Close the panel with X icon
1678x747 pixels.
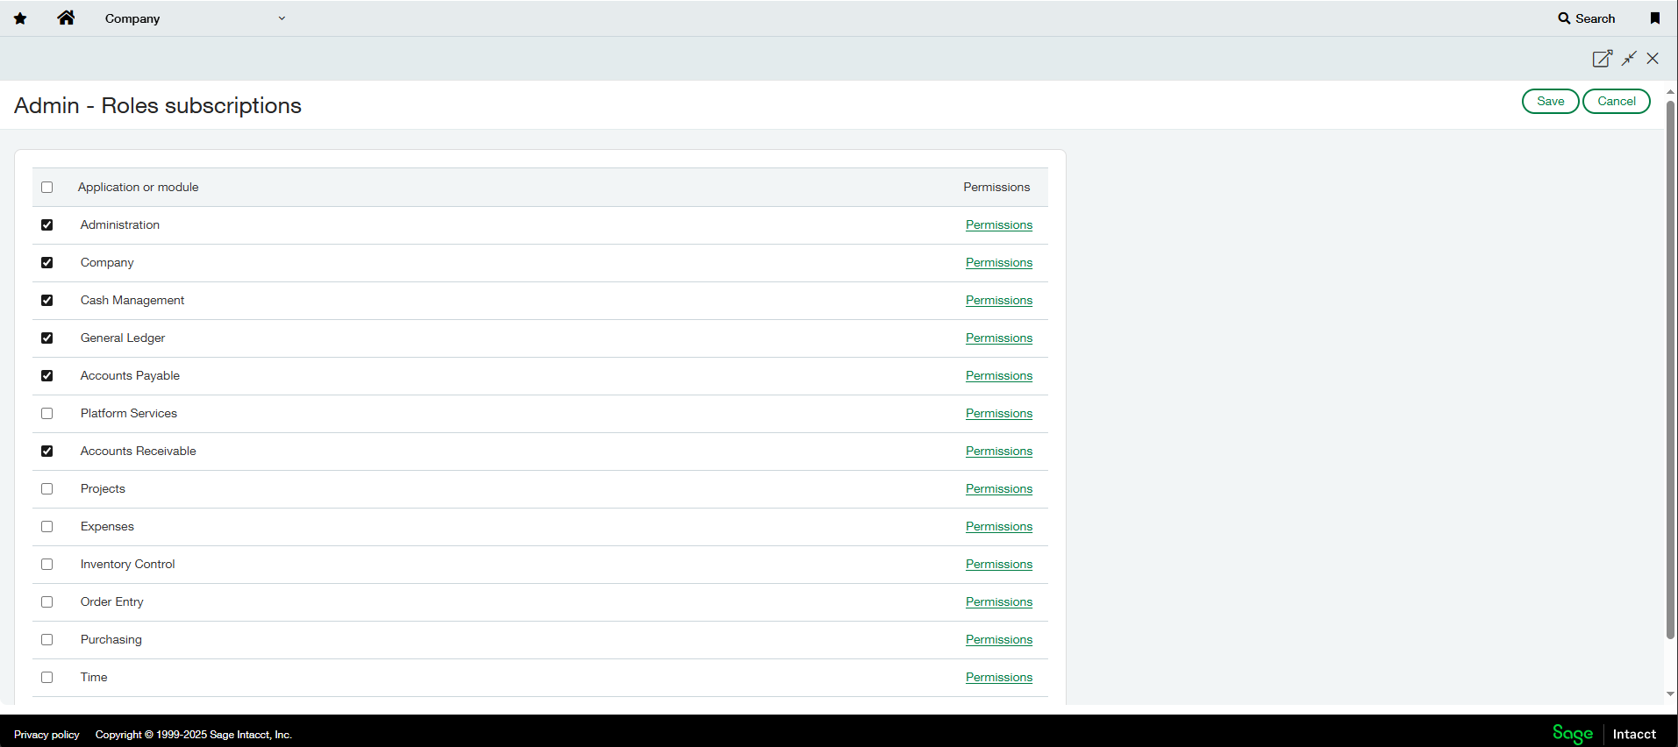tap(1653, 59)
